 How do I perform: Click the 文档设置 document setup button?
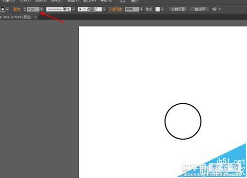pos(178,9)
